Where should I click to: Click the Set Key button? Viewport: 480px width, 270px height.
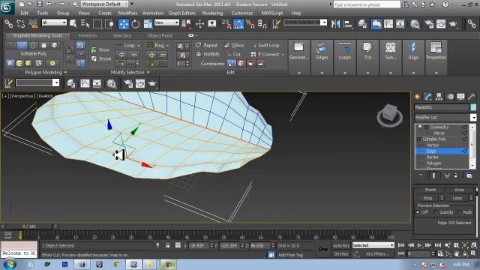(341, 253)
